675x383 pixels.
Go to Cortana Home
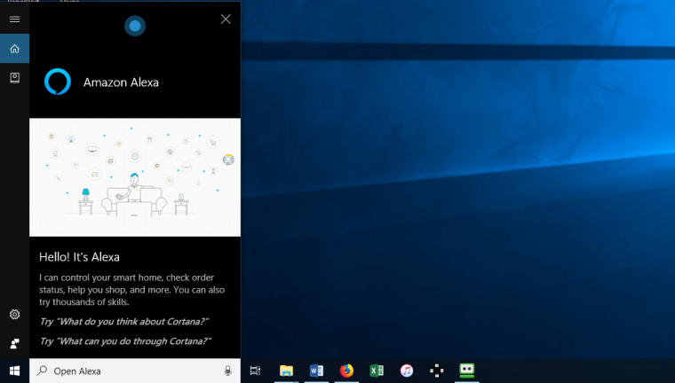(x=14, y=49)
